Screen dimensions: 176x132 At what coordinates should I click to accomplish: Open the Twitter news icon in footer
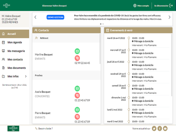pyautogui.click(x=154, y=128)
